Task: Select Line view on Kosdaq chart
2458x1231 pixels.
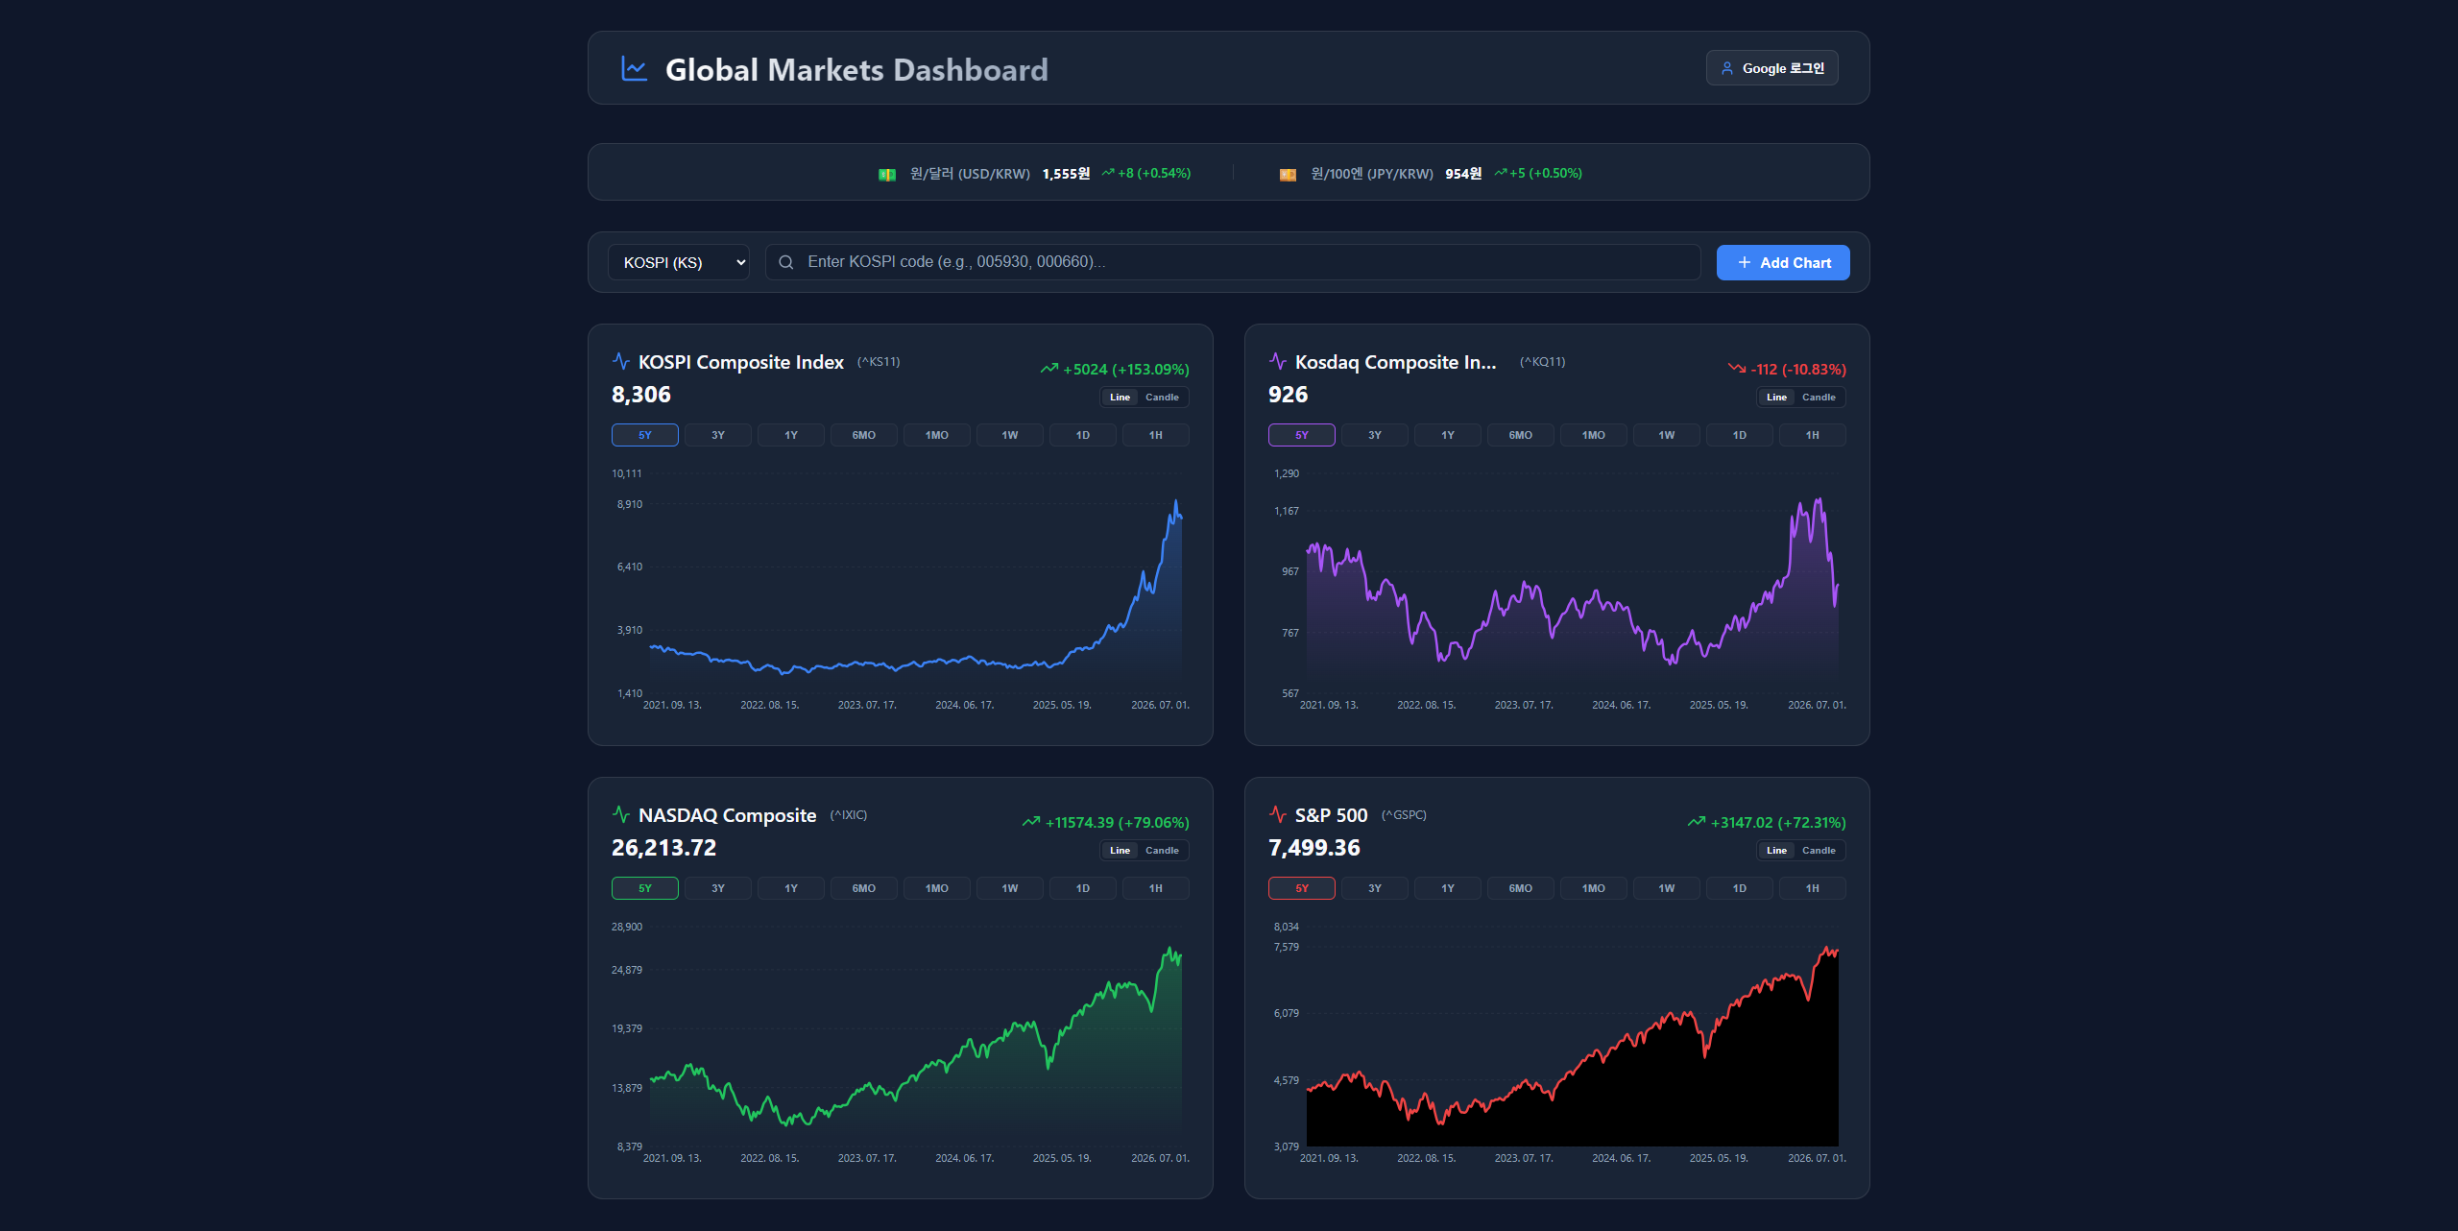Action: tap(1776, 398)
